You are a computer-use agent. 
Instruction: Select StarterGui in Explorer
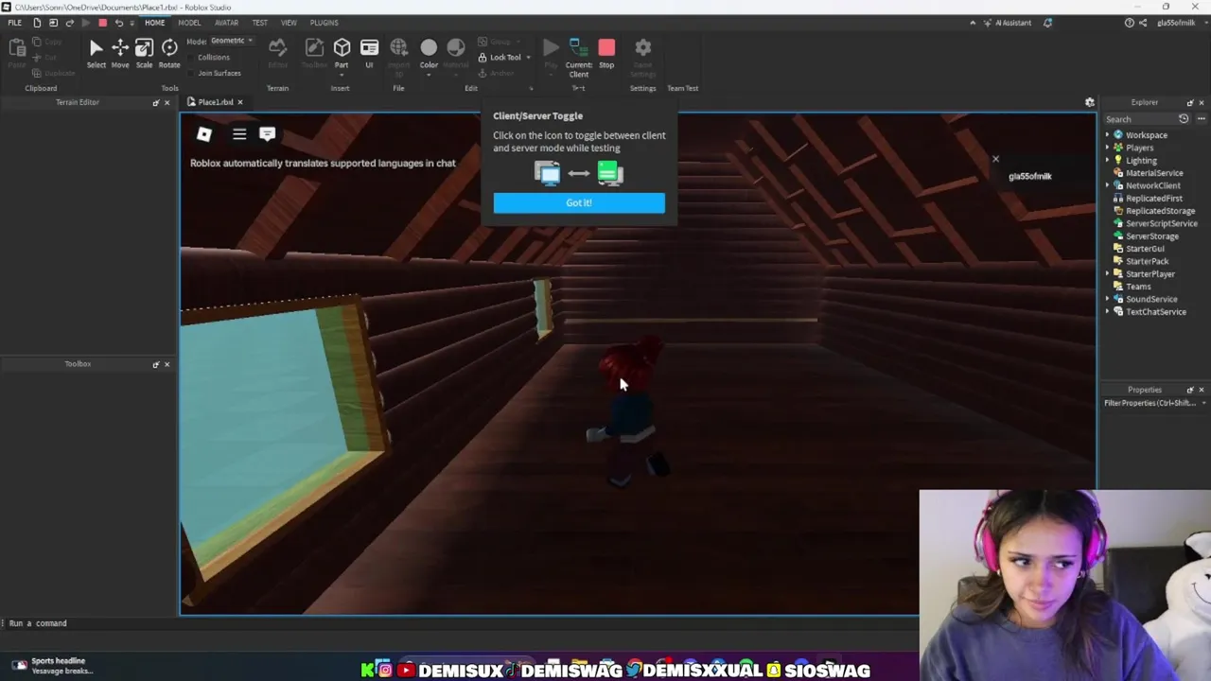[1145, 249]
